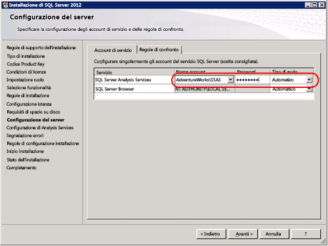Image resolution: width=328 pixels, height=246 pixels.
Task: Select Impostazione ruolo step
Action: [26, 80]
